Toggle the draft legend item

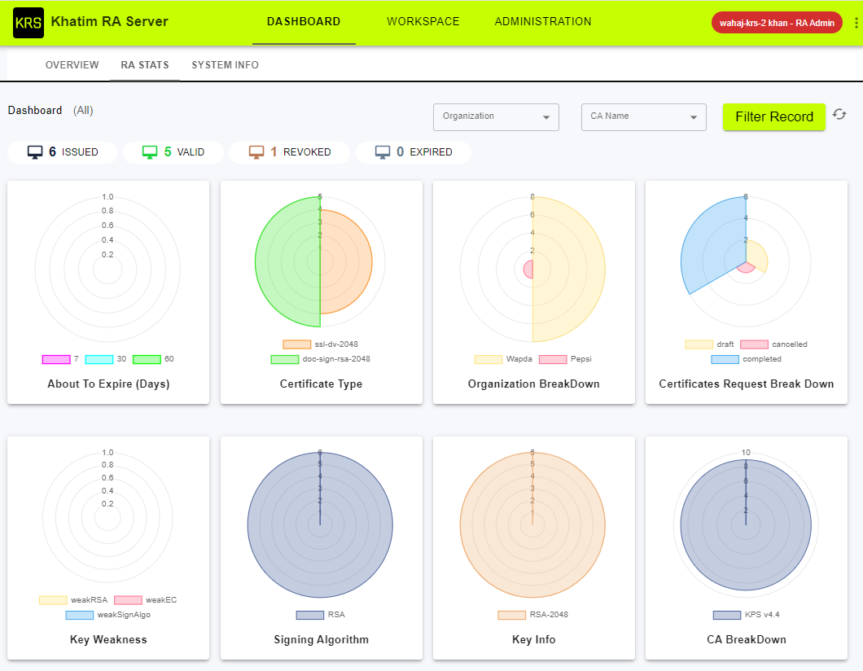click(709, 344)
